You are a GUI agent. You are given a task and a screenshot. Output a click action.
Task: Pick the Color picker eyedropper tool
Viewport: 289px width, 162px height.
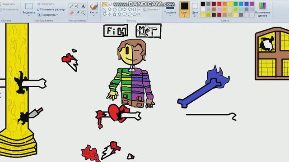(x=77, y=13)
